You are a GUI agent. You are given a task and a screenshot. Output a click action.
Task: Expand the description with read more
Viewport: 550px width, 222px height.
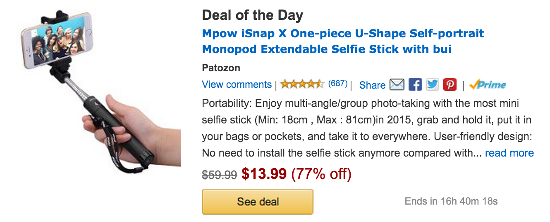[x=509, y=153]
